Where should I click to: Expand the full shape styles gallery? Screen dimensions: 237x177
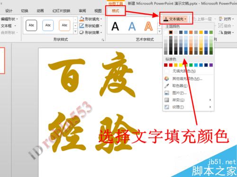75,32
